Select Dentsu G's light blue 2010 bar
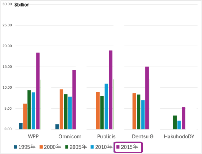The width and height of the screenshot is (202, 154). pyautogui.click(x=143, y=115)
